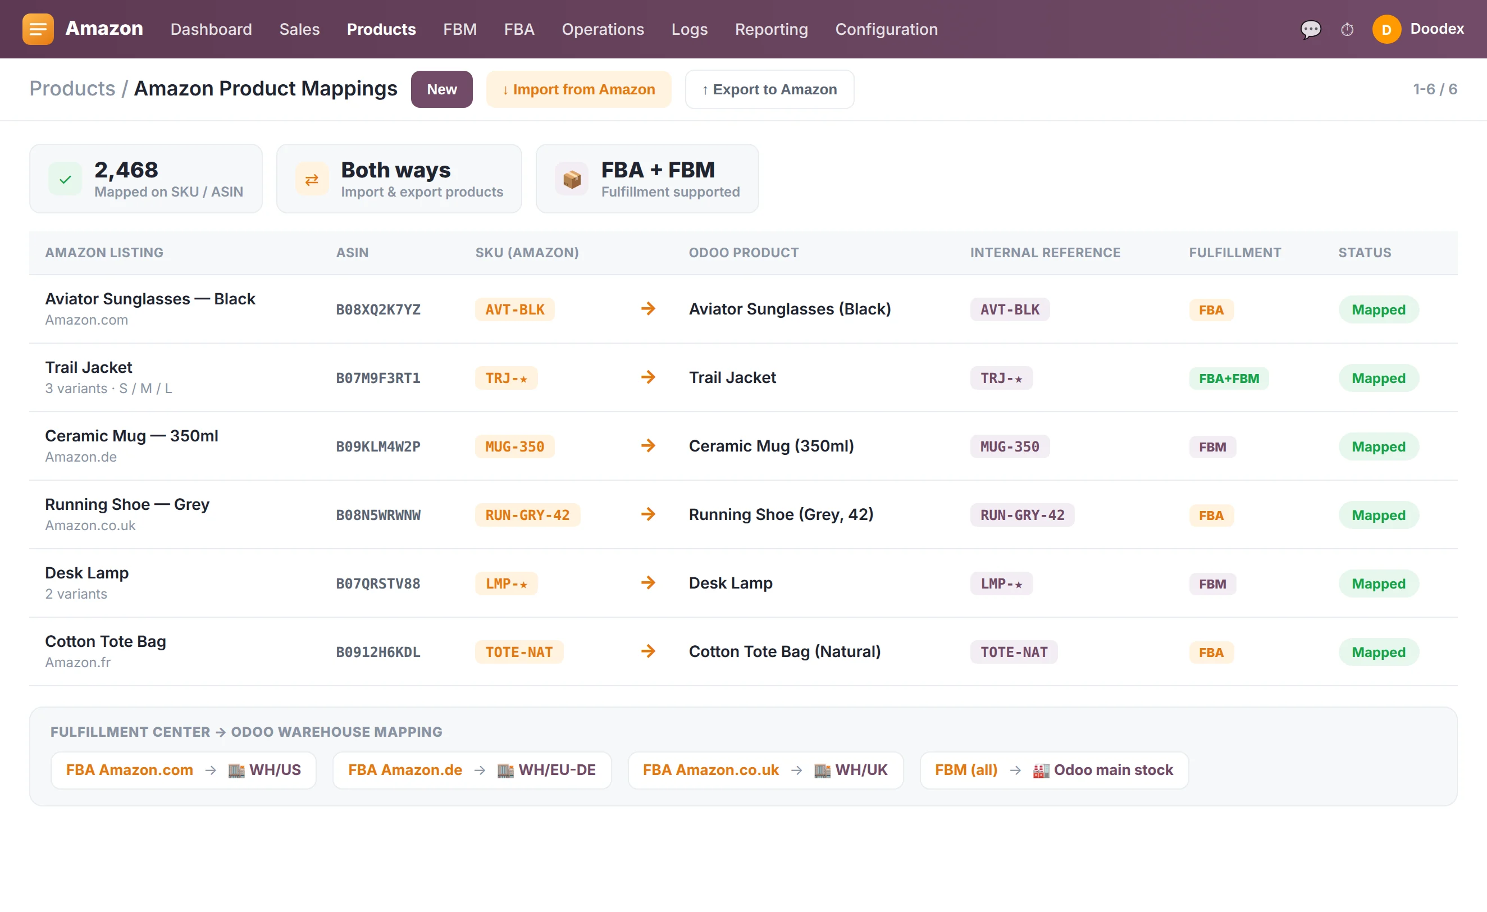Click the FBA+FBM badge in the Trail Jacket row
The height and width of the screenshot is (912, 1487).
(x=1229, y=379)
